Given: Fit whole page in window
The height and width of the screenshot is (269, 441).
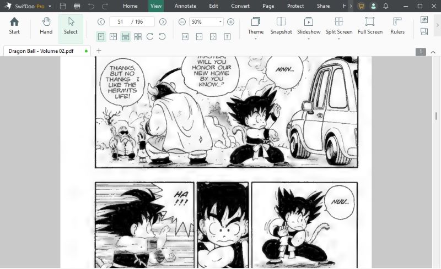Looking at the screenshot, I should (x=213, y=37).
